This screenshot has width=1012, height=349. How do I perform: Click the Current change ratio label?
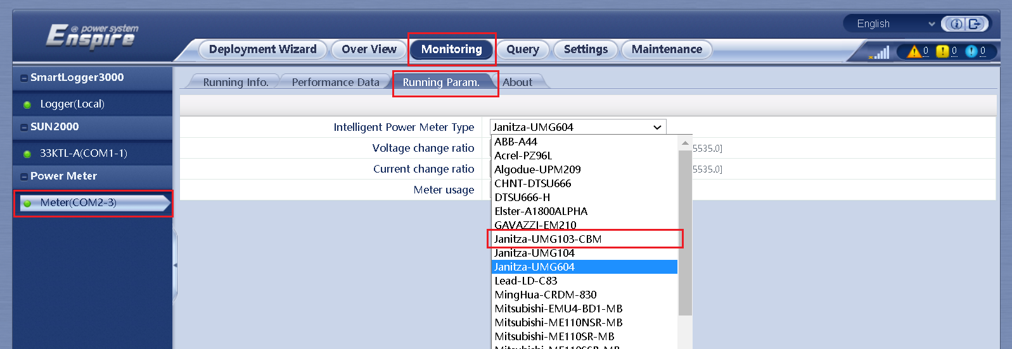pyautogui.click(x=423, y=169)
